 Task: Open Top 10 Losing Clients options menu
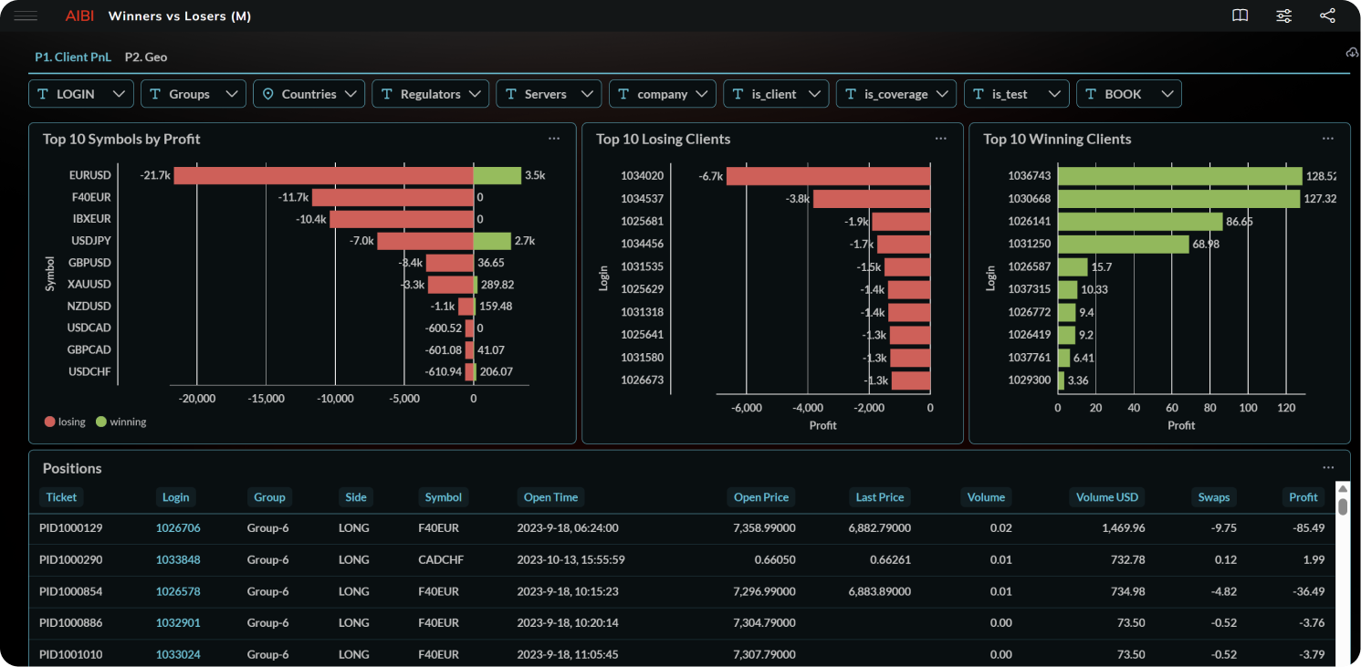coord(941,139)
